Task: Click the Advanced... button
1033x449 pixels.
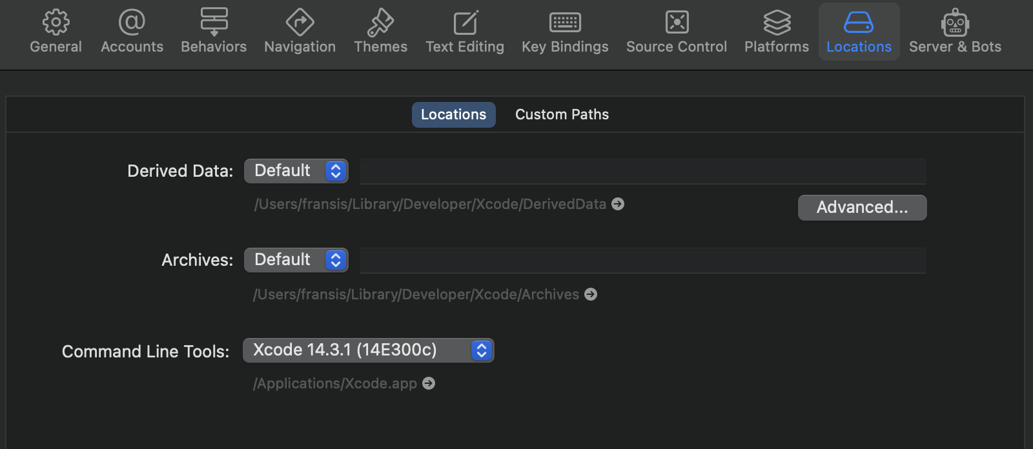Action: [863, 208]
